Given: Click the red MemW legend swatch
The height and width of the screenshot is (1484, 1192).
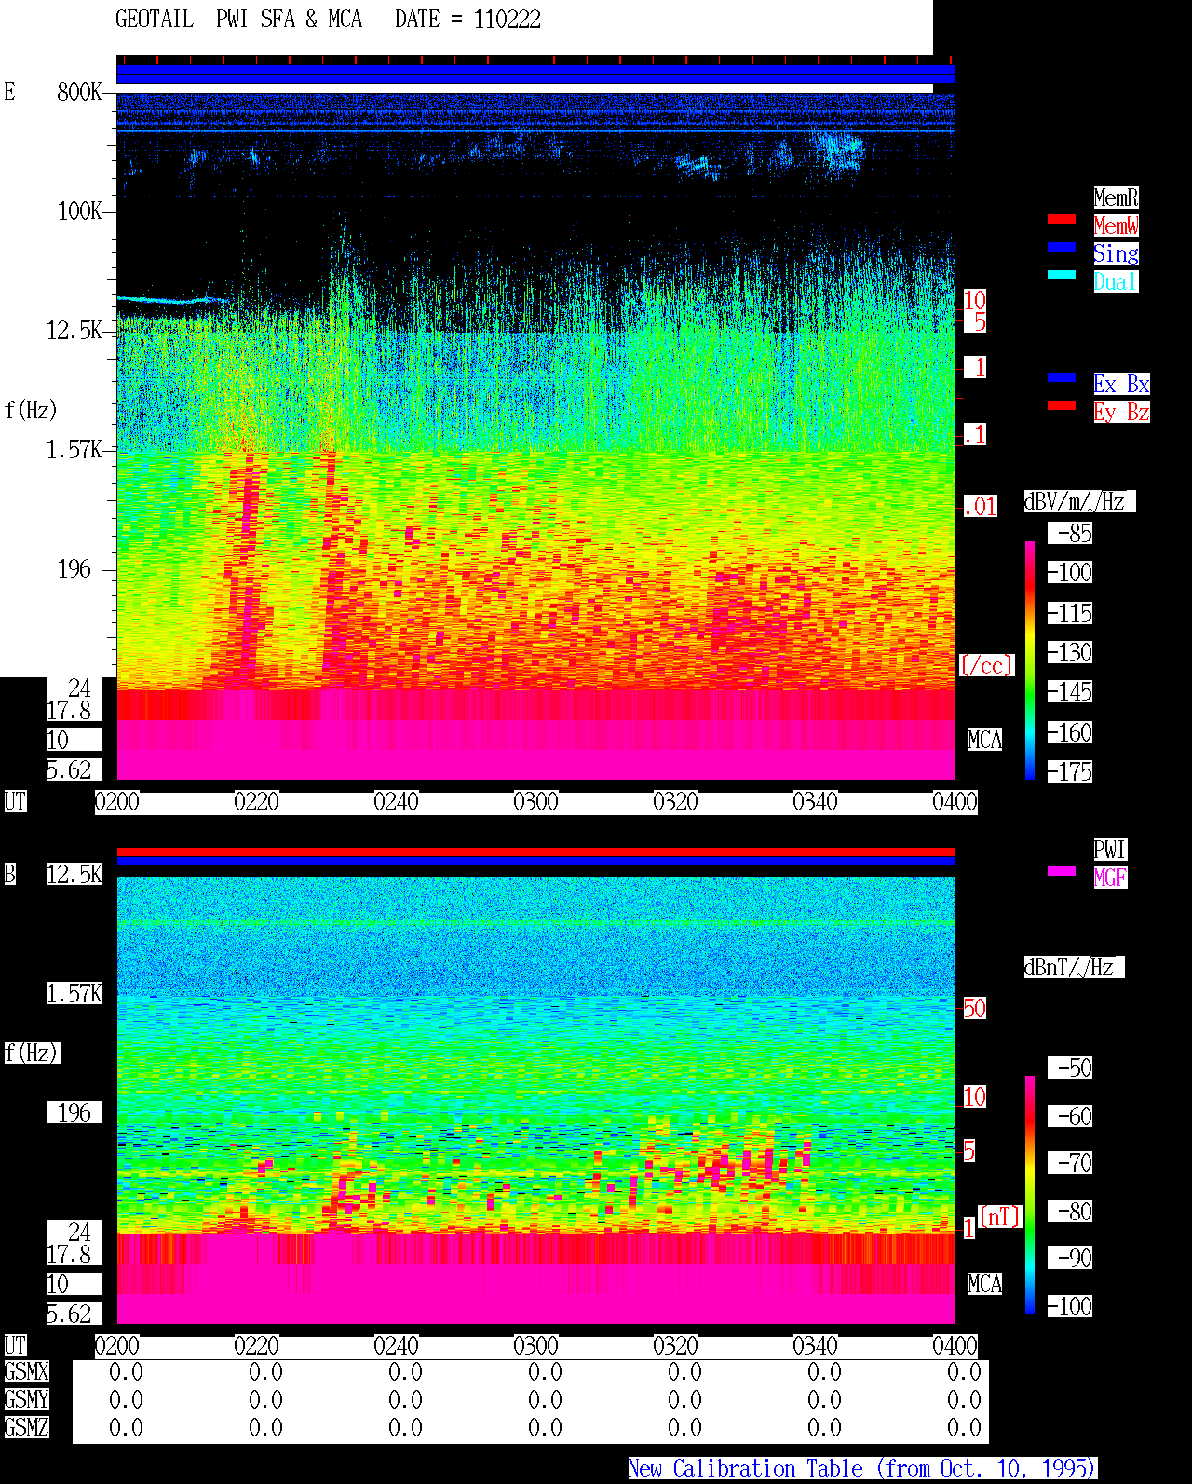Looking at the screenshot, I should click(1062, 219).
